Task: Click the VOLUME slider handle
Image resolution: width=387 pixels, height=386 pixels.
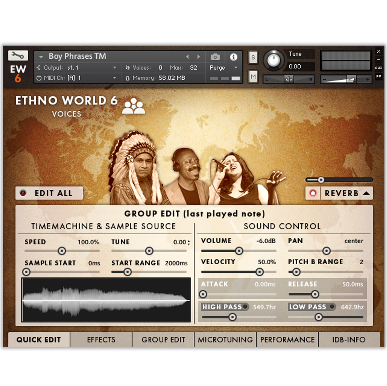Action: (239, 251)
